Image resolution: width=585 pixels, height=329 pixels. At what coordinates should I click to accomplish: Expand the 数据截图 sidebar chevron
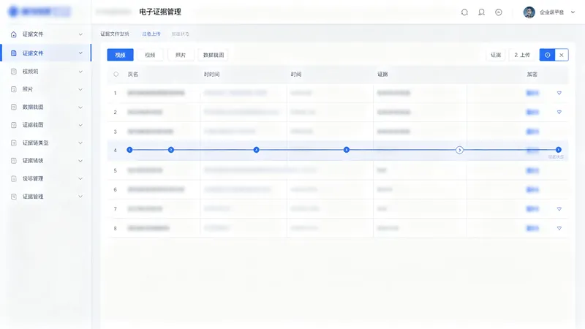point(80,107)
